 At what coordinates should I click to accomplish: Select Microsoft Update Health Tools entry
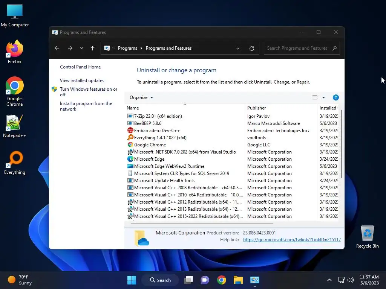(x=232, y=180)
